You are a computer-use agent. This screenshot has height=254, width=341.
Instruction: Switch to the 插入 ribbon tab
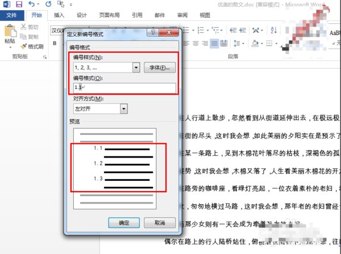coord(59,15)
